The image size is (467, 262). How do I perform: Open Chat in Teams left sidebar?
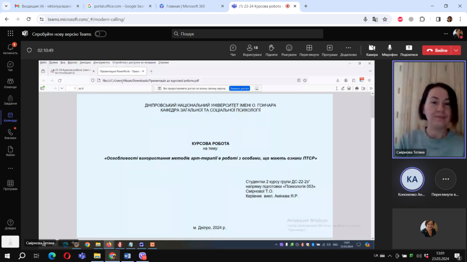coord(10,66)
